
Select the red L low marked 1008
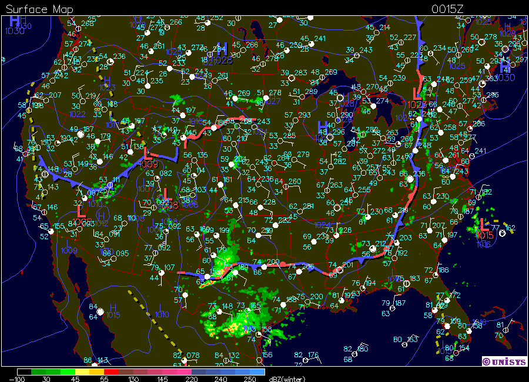pyautogui.click(x=166, y=193)
